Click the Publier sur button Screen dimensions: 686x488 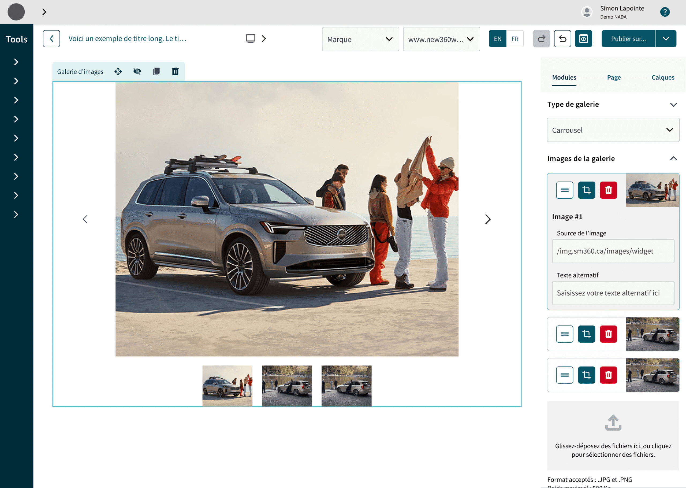(628, 38)
